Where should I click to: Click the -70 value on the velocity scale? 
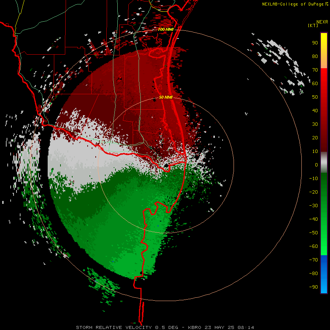pos(313,260)
